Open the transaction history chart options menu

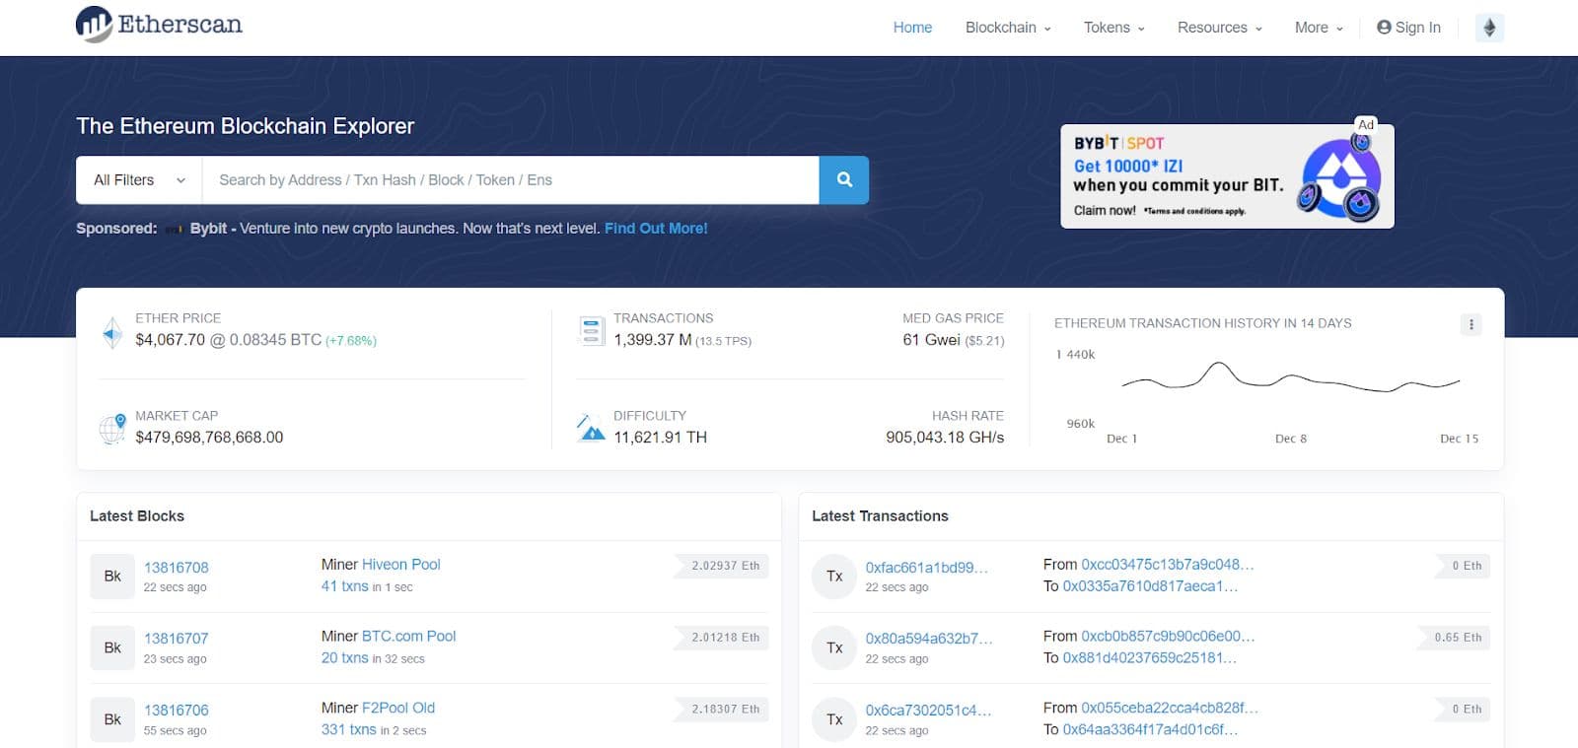point(1470,324)
